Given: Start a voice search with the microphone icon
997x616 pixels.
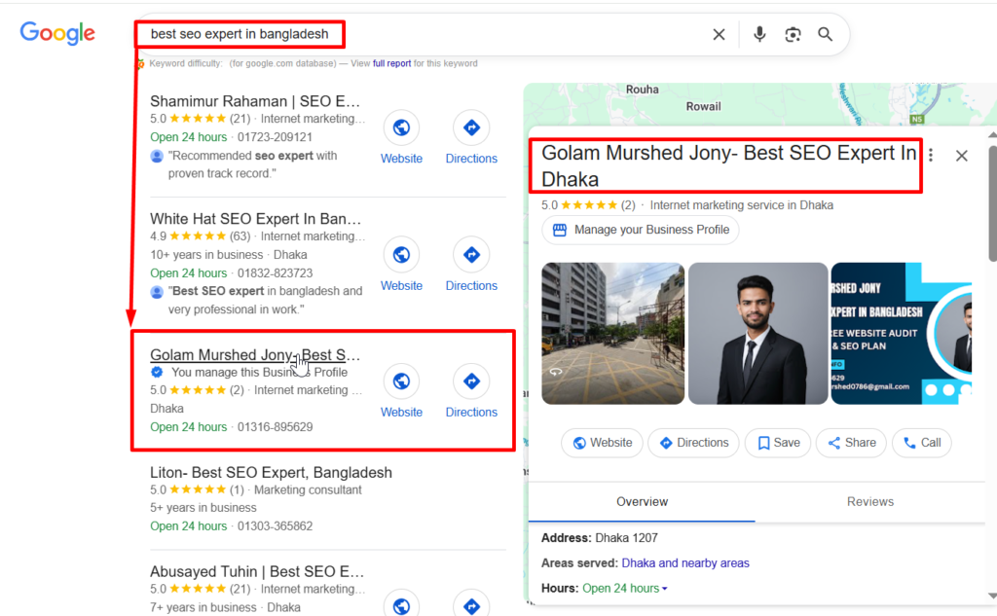Looking at the screenshot, I should (x=759, y=33).
